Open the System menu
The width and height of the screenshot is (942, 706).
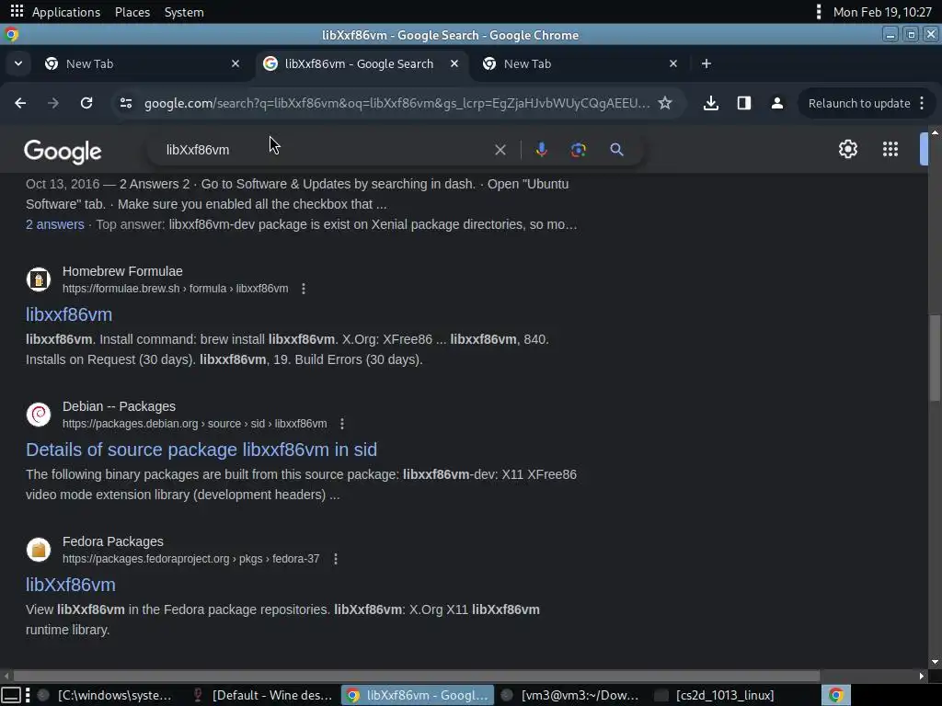pyautogui.click(x=184, y=12)
